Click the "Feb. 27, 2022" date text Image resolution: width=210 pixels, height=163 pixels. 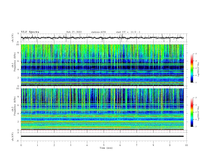74,32
